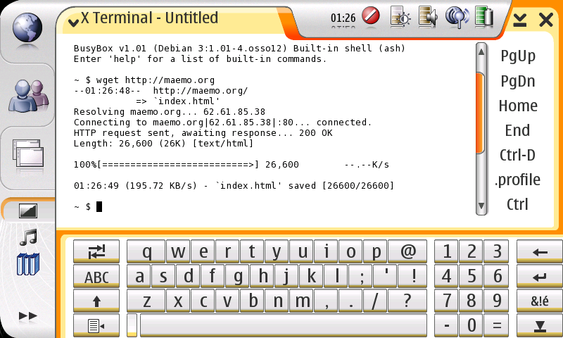The width and height of the screenshot is (563, 338).
Task: Click the music note icon in sidebar
Action: pos(28,237)
